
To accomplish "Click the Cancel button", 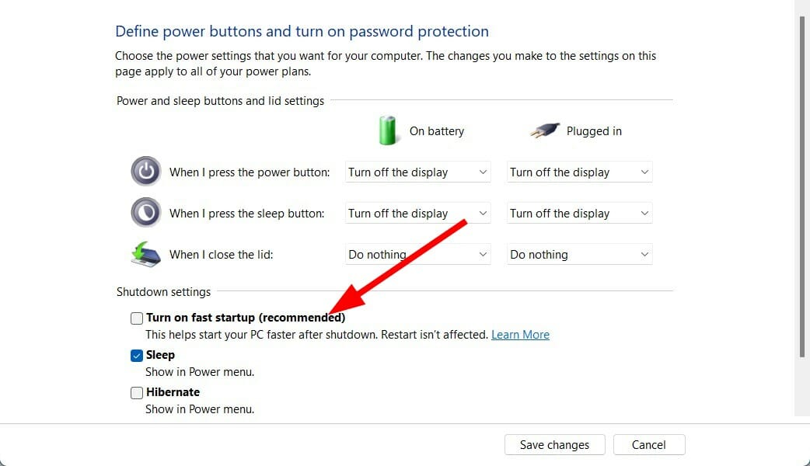I will coord(649,444).
